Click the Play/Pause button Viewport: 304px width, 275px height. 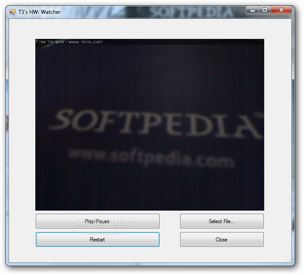(97, 221)
